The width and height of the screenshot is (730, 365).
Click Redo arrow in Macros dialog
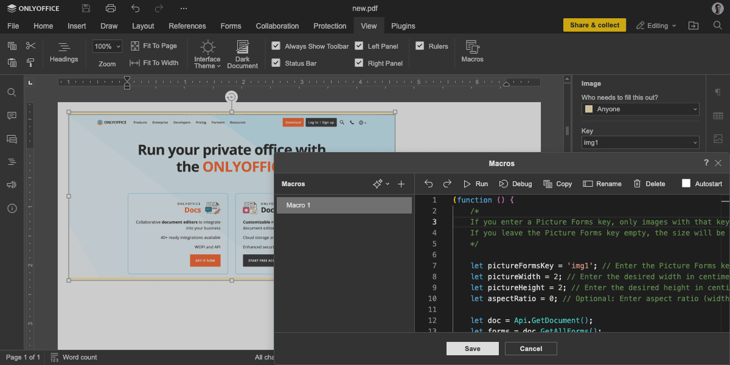[x=447, y=184]
